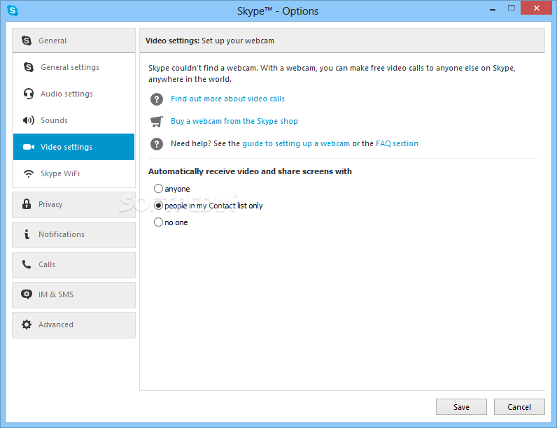
Task: Open the Audio settings page
Action: tap(74, 94)
